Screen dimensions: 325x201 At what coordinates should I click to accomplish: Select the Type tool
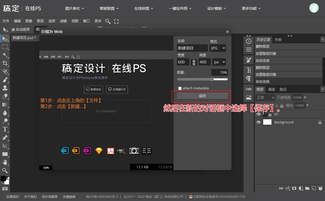pyautogui.click(x=5, y=129)
